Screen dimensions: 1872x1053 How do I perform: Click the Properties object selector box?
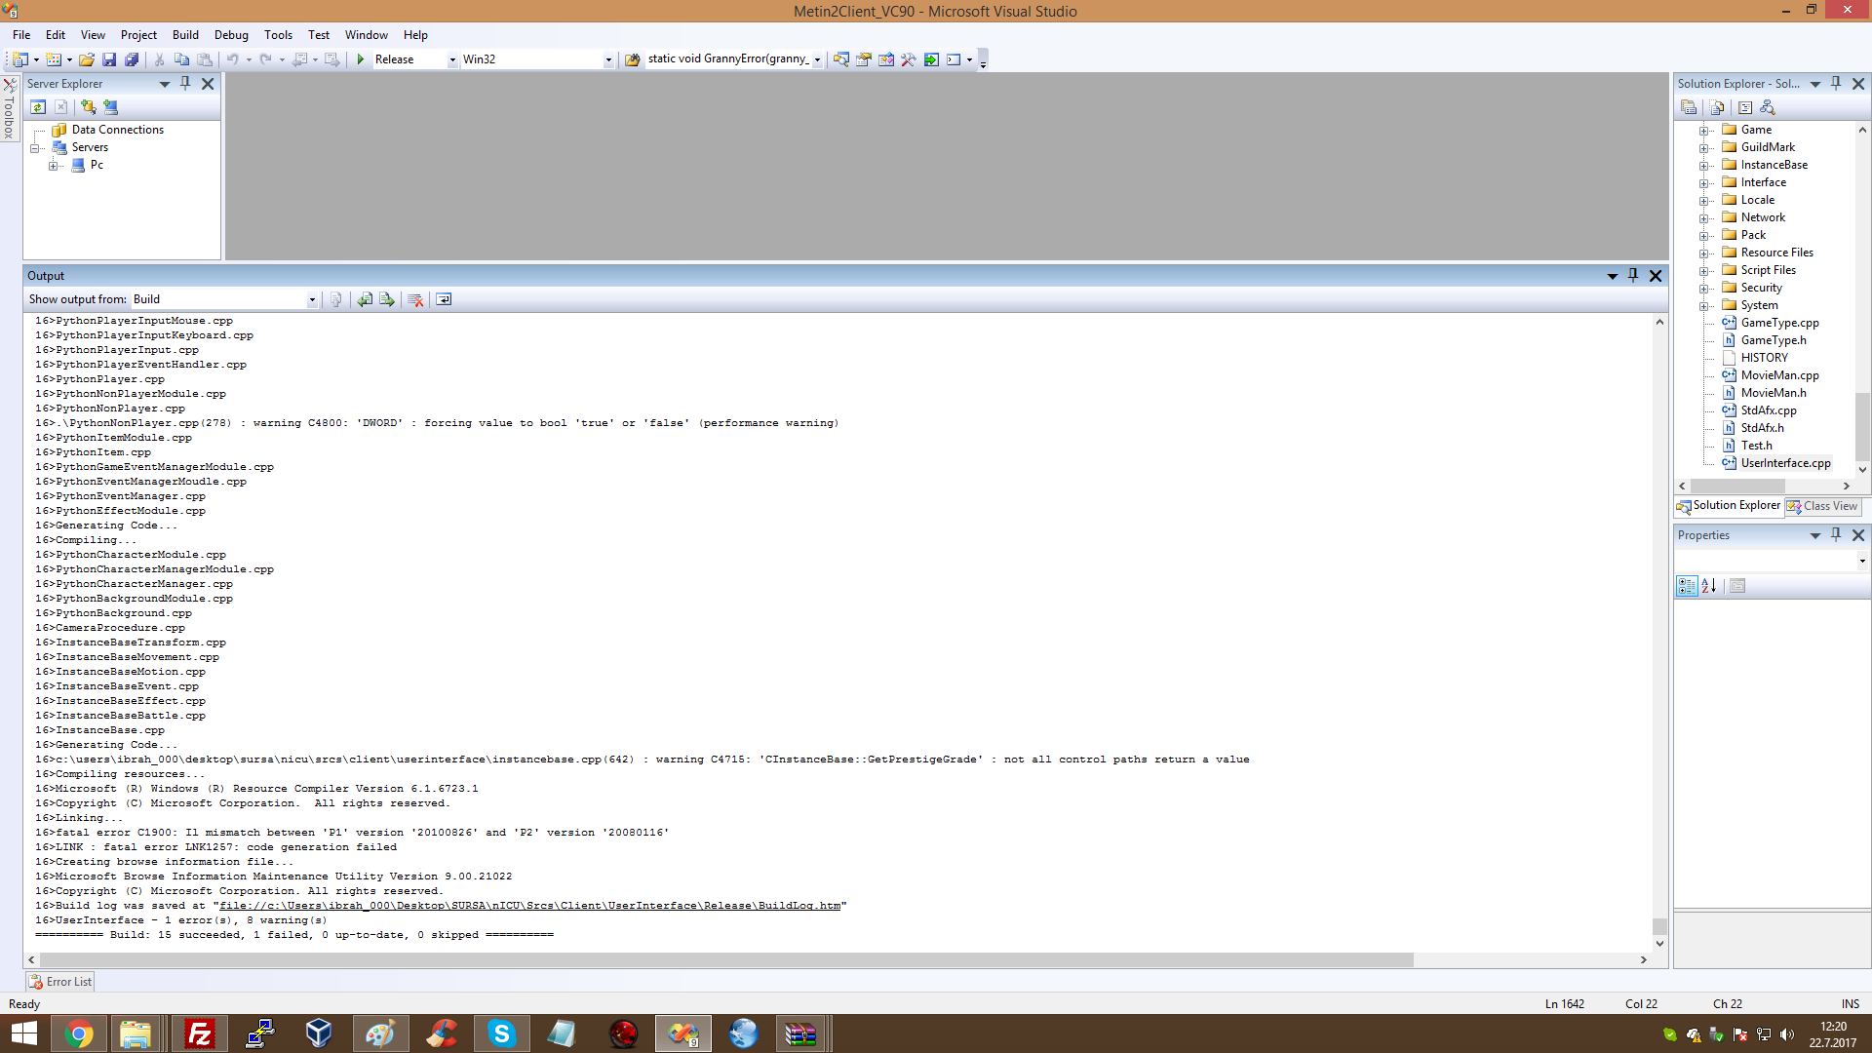1772,561
